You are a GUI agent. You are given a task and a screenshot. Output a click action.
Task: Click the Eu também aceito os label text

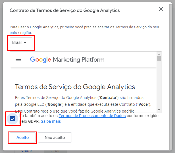(x=38, y=116)
